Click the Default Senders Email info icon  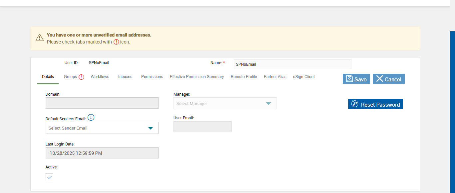tap(91, 118)
